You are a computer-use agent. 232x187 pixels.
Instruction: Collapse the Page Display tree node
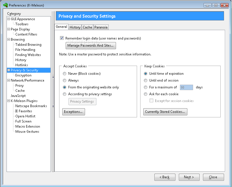point(9,29)
